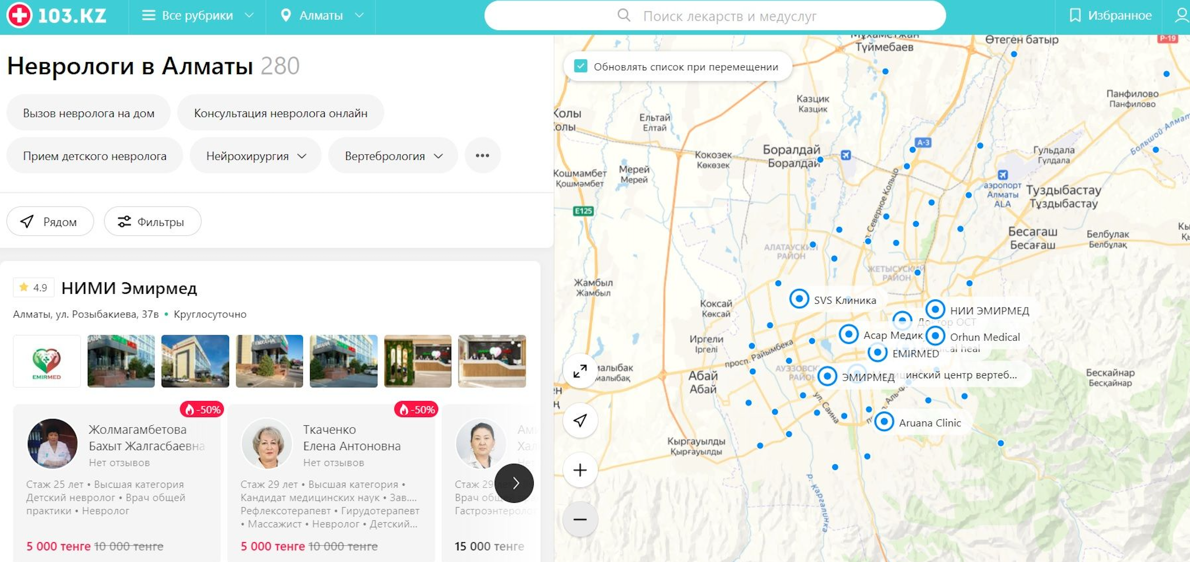The width and height of the screenshot is (1190, 562).
Task: Show more categories with three dots
Action: 482,155
